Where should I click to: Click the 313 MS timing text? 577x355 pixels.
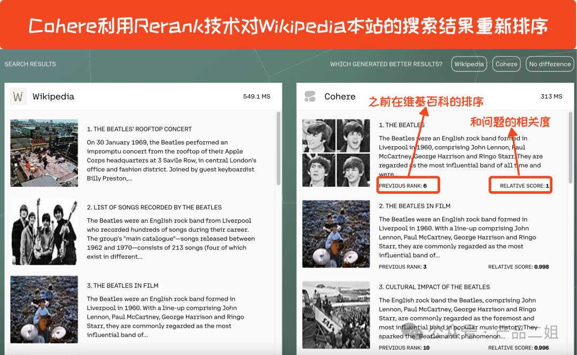point(551,97)
